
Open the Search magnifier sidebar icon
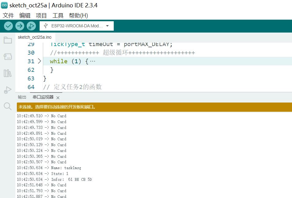(x=8, y=106)
